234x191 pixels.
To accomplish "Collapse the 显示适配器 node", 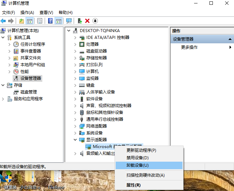I will click(x=75, y=140).
